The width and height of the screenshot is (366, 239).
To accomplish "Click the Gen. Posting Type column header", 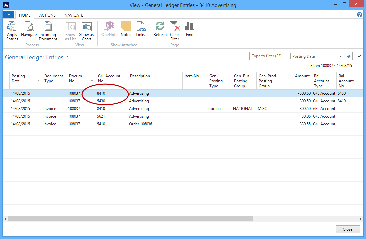I will coord(219,81).
